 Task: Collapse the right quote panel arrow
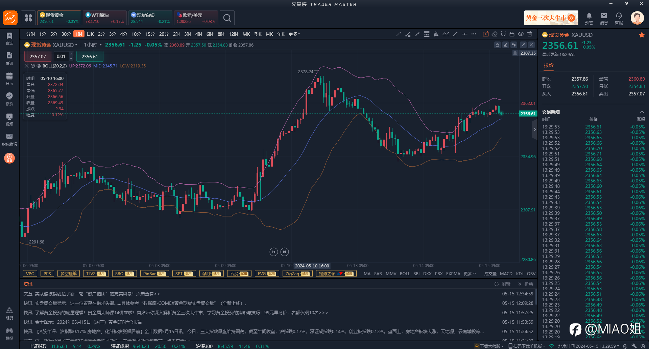pyautogui.click(x=534, y=129)
